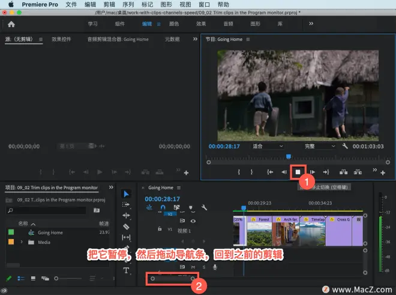
Task: Switch Project panel to list view
Action: click(x=21, y=279)
